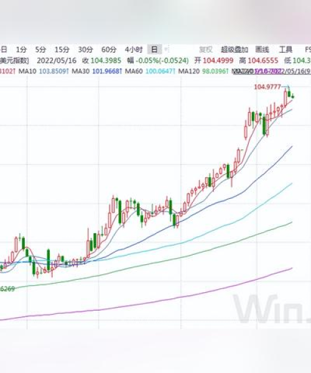Click the last candlestick on the chart
Screen dimensions: 311x373
coord(293,96)
